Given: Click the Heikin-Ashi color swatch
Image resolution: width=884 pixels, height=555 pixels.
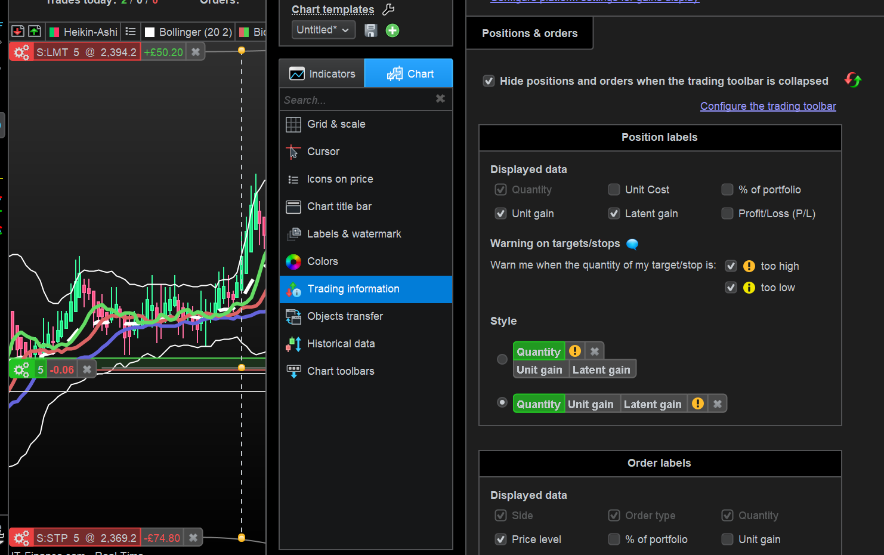Looking at the screenshot, I should click(x=54, y=32).
